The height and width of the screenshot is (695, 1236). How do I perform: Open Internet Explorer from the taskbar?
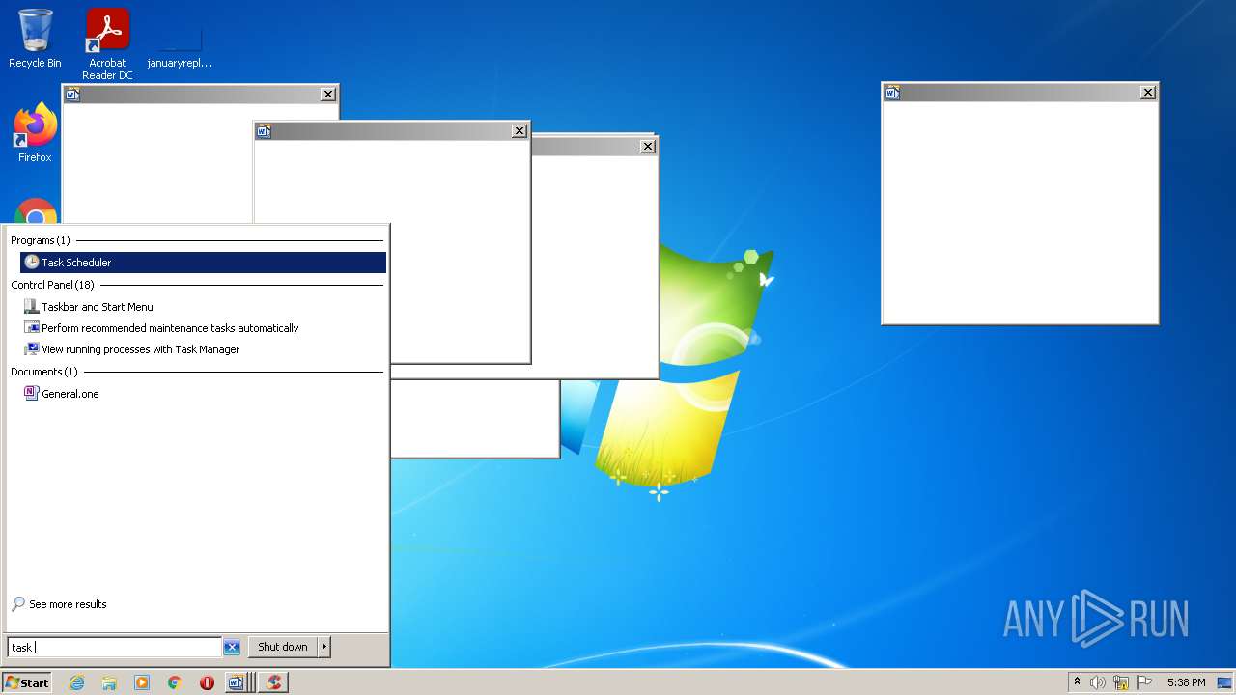(76, 682)
